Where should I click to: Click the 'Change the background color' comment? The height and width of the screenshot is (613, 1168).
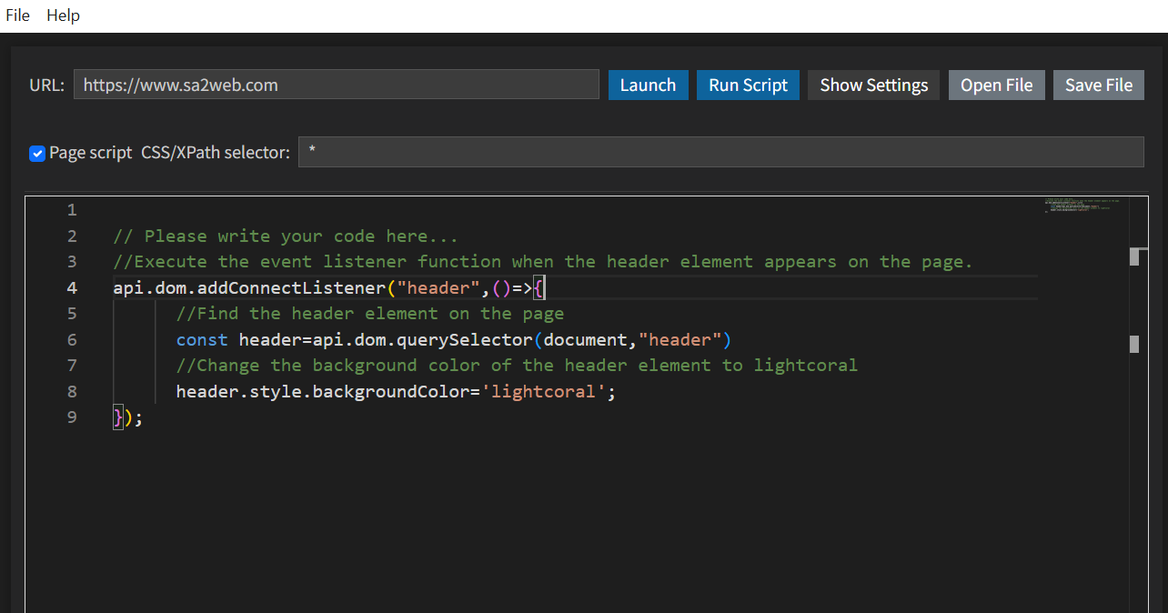517,366
